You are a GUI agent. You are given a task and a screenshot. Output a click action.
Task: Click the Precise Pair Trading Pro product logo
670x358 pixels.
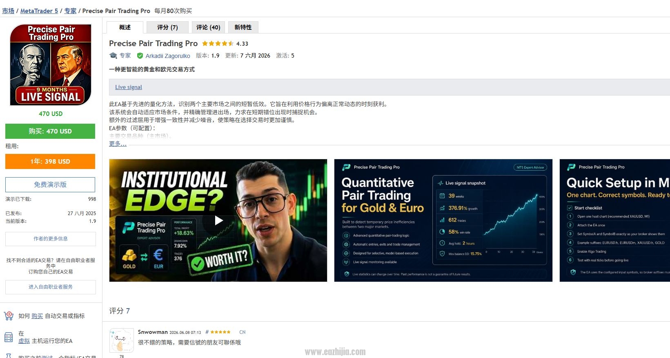coord(51,64)
